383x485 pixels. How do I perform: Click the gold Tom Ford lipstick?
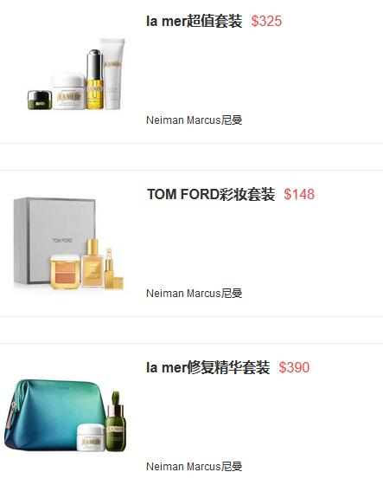coord(112,268)
